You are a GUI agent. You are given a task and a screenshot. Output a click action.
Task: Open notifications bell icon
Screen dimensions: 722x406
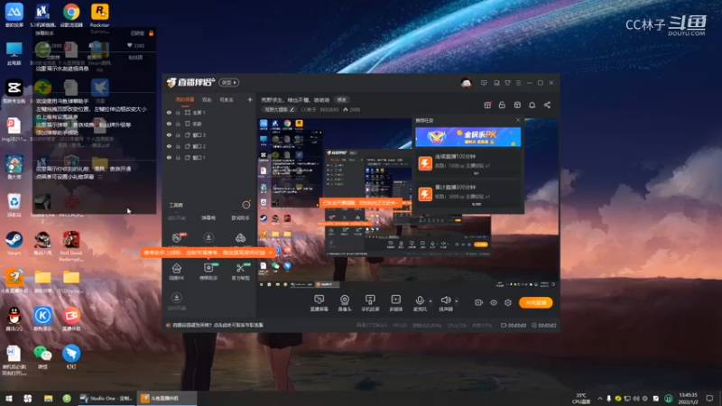tap(532, 105)
